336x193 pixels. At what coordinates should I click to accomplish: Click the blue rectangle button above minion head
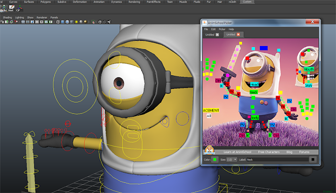pos(264,48)
